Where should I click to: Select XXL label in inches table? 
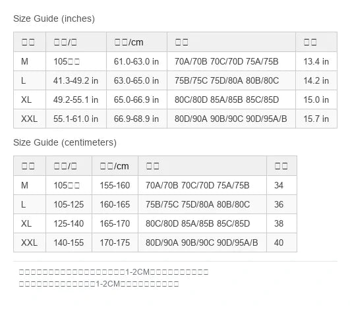coord(29,119)
